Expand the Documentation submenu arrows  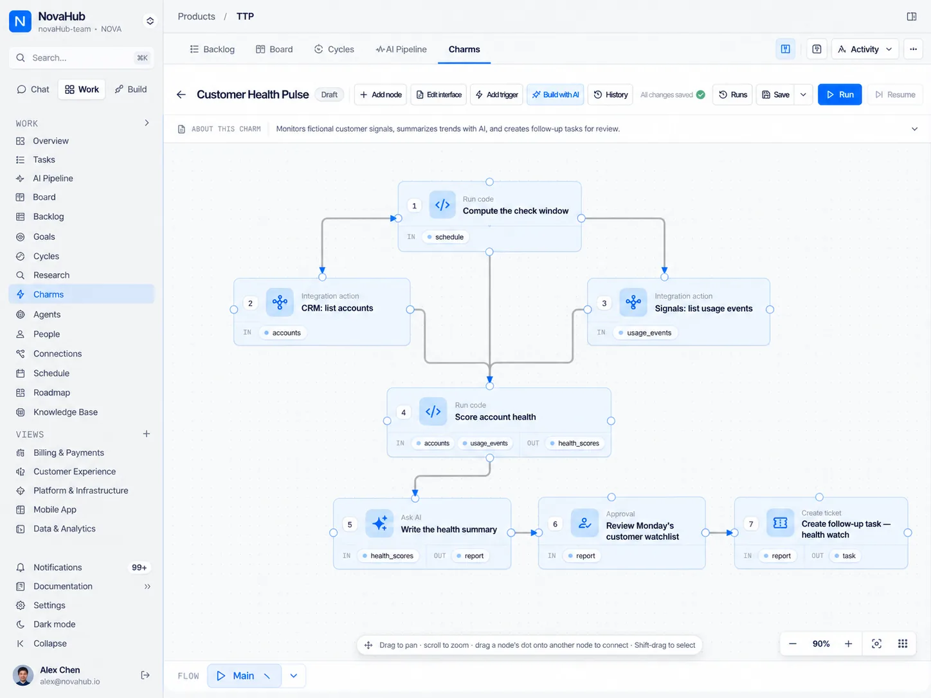pos(147,586)
